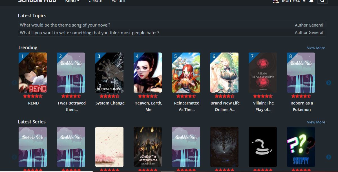
Task: Open the search magnifier icon
Action: point(322,1)
